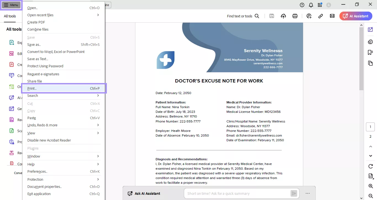Expand the Window submenu
Image resolution: width=377 pixels, height=200 pixels.
pos(64,156)
